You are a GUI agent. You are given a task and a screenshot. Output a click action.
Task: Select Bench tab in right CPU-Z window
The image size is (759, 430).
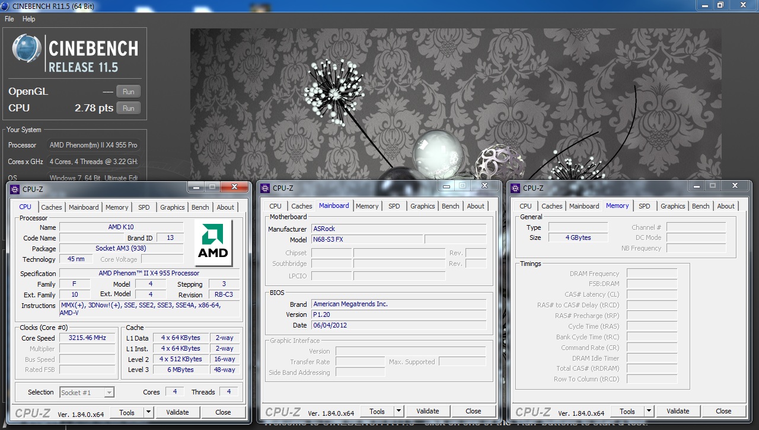(x=701, y=206)
